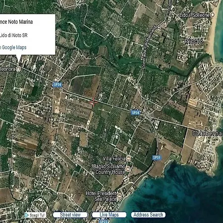223x223 pixels.
Task: Click the SP34 road shield near Calabernardo junction
Action: coord(135,112)
